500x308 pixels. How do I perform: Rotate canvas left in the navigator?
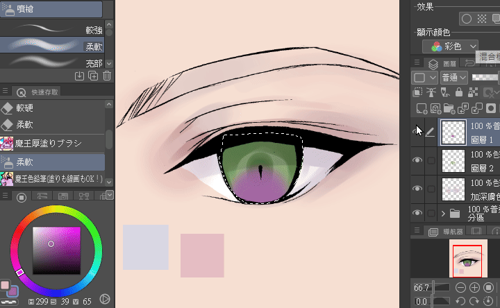click(x=460, y=301)
